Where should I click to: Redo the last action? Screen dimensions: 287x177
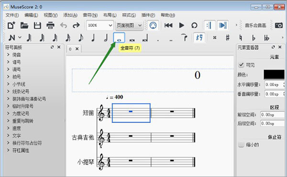(x=76, y=25)
